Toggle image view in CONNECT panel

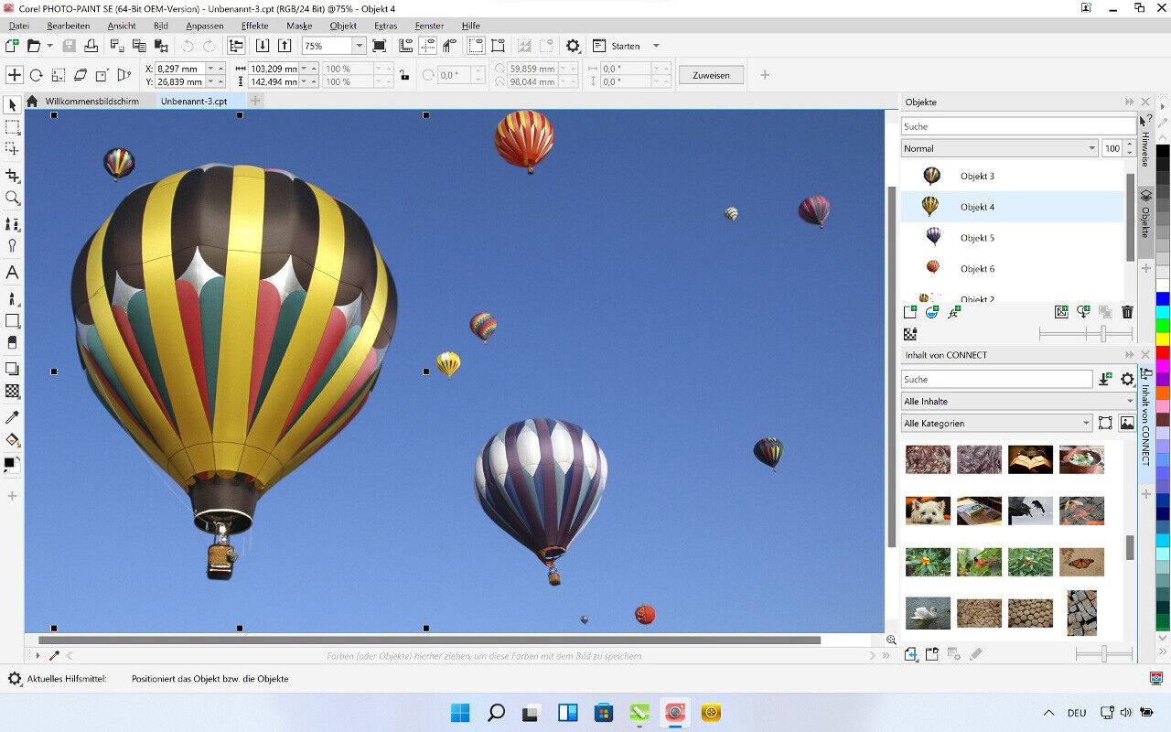[x=1127, y=423]
